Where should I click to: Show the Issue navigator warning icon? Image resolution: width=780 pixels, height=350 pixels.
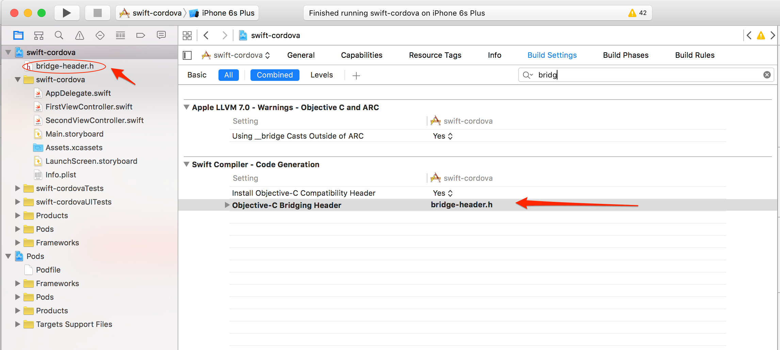tap(80, 35)
